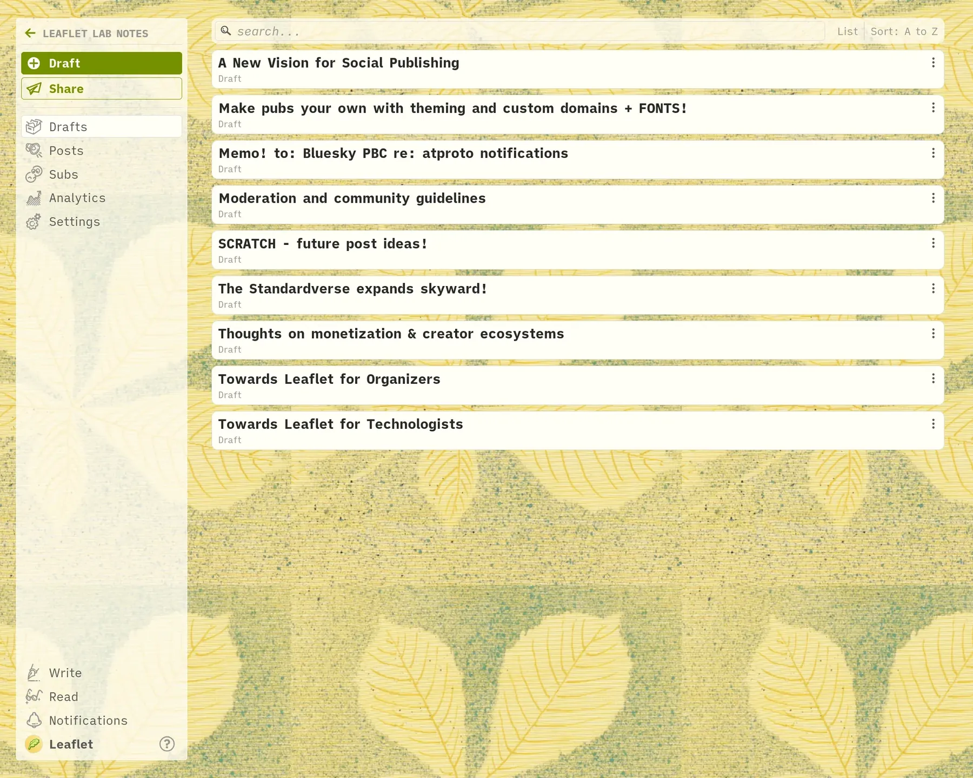Screen dimensions: 973x778
Task: Open Towards Leaflet for Technologists draft
Action: (578, 430)
